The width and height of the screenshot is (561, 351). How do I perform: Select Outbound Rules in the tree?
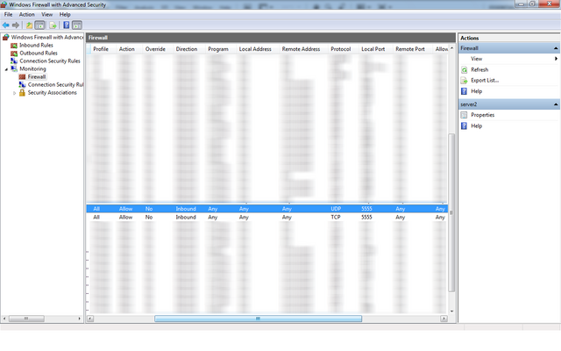[39, 54]
